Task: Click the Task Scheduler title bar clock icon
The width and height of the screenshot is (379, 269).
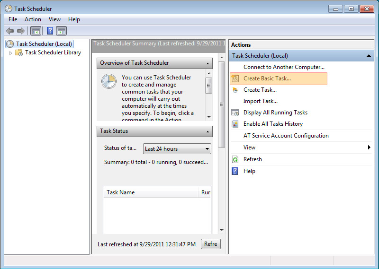Action: pyautogui.click(x=9, y=9)
